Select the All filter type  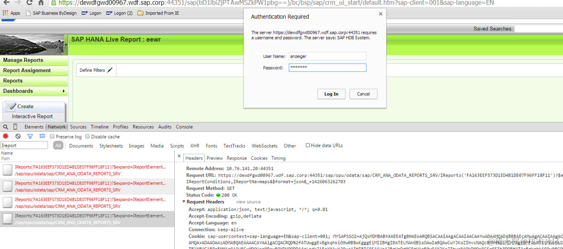click(x=58, y=146)
